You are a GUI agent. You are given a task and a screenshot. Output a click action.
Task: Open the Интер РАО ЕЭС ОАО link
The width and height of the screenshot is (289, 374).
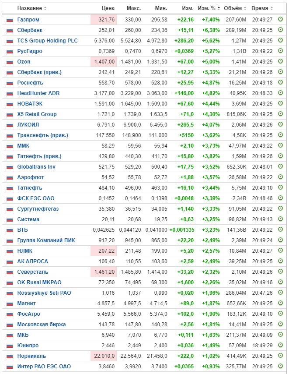coord(44,367)
